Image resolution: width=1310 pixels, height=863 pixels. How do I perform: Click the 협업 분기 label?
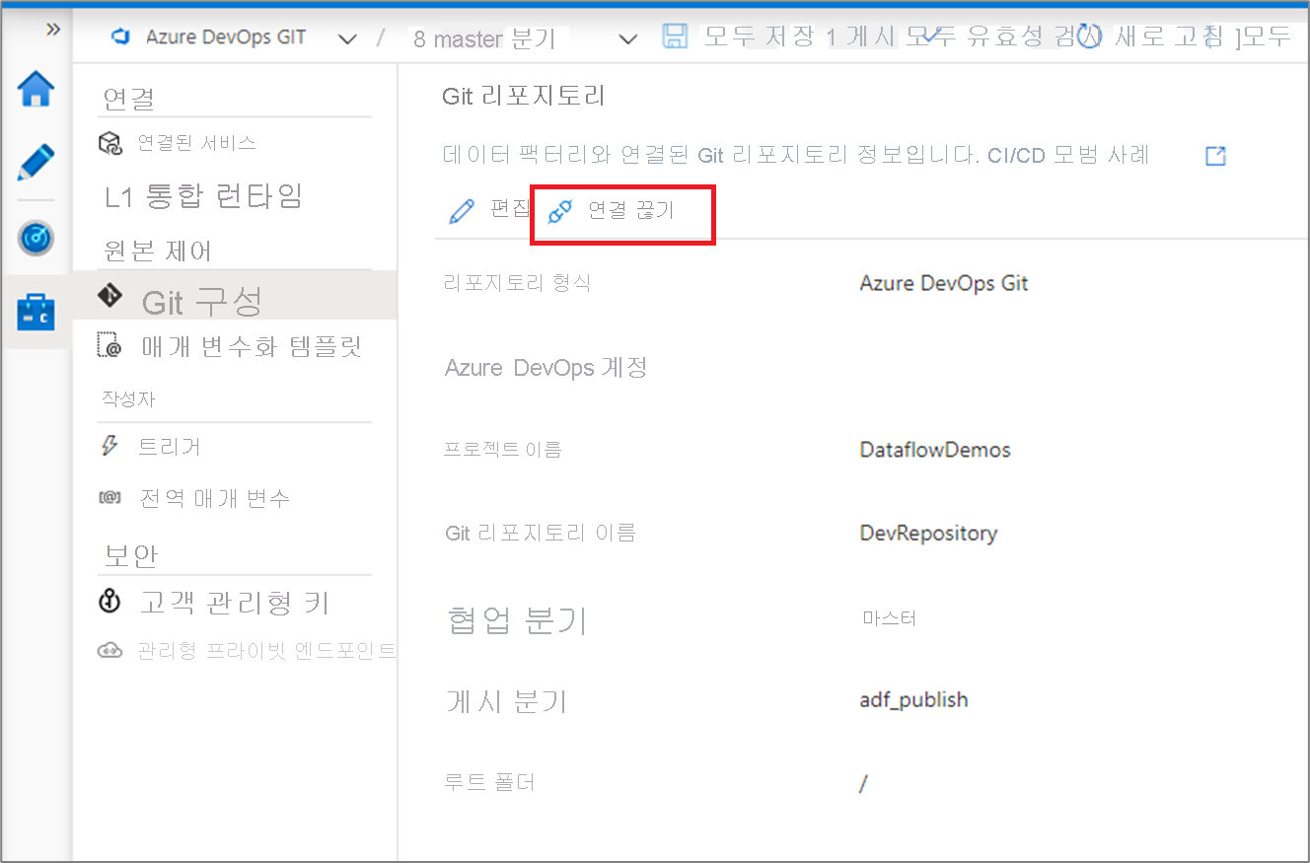click(517, 620)
